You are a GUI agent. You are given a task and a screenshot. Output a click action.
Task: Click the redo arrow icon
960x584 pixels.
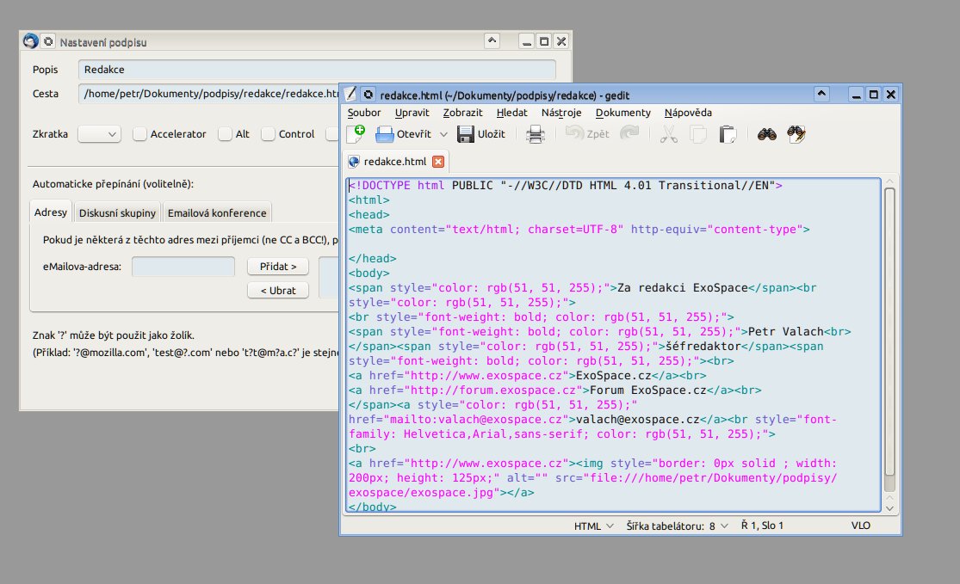click(x=629, y=134)
